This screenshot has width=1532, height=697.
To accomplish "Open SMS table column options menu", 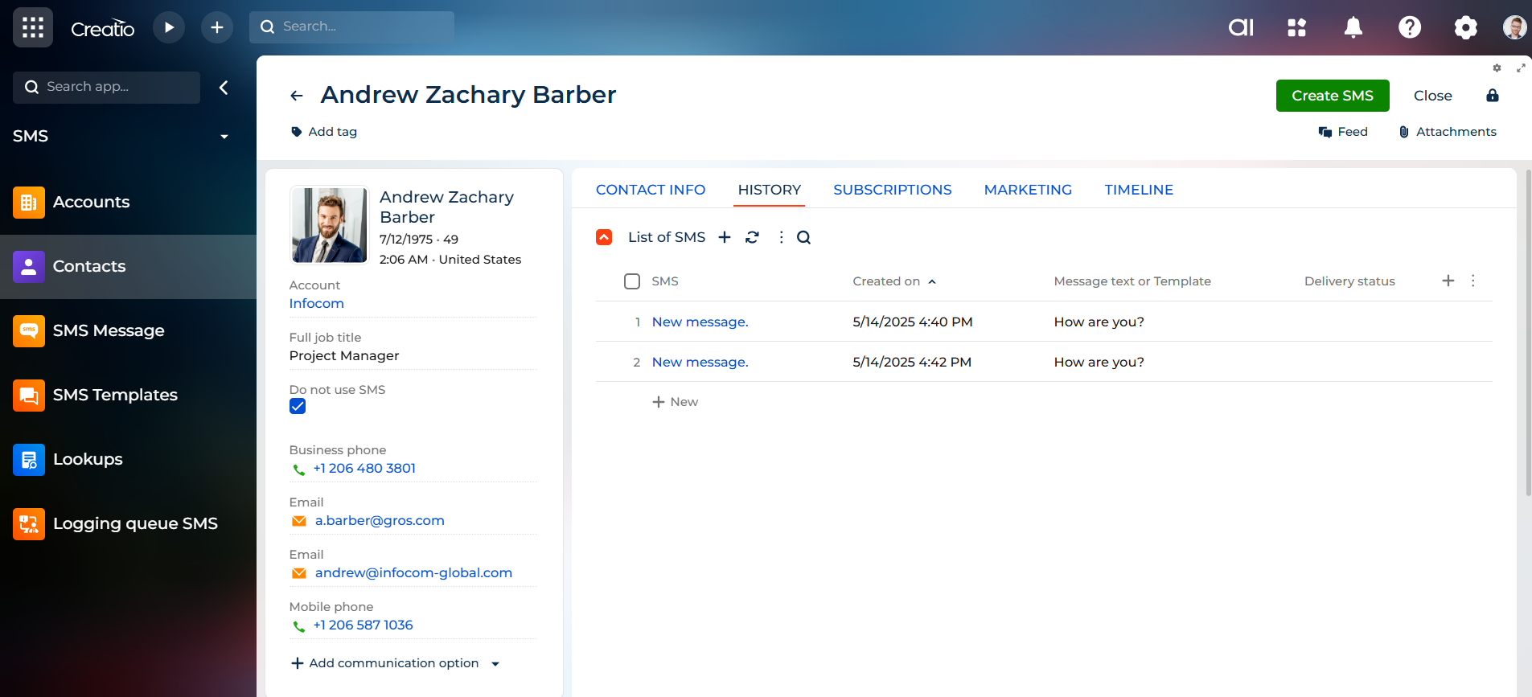I will click(1473, 281).
